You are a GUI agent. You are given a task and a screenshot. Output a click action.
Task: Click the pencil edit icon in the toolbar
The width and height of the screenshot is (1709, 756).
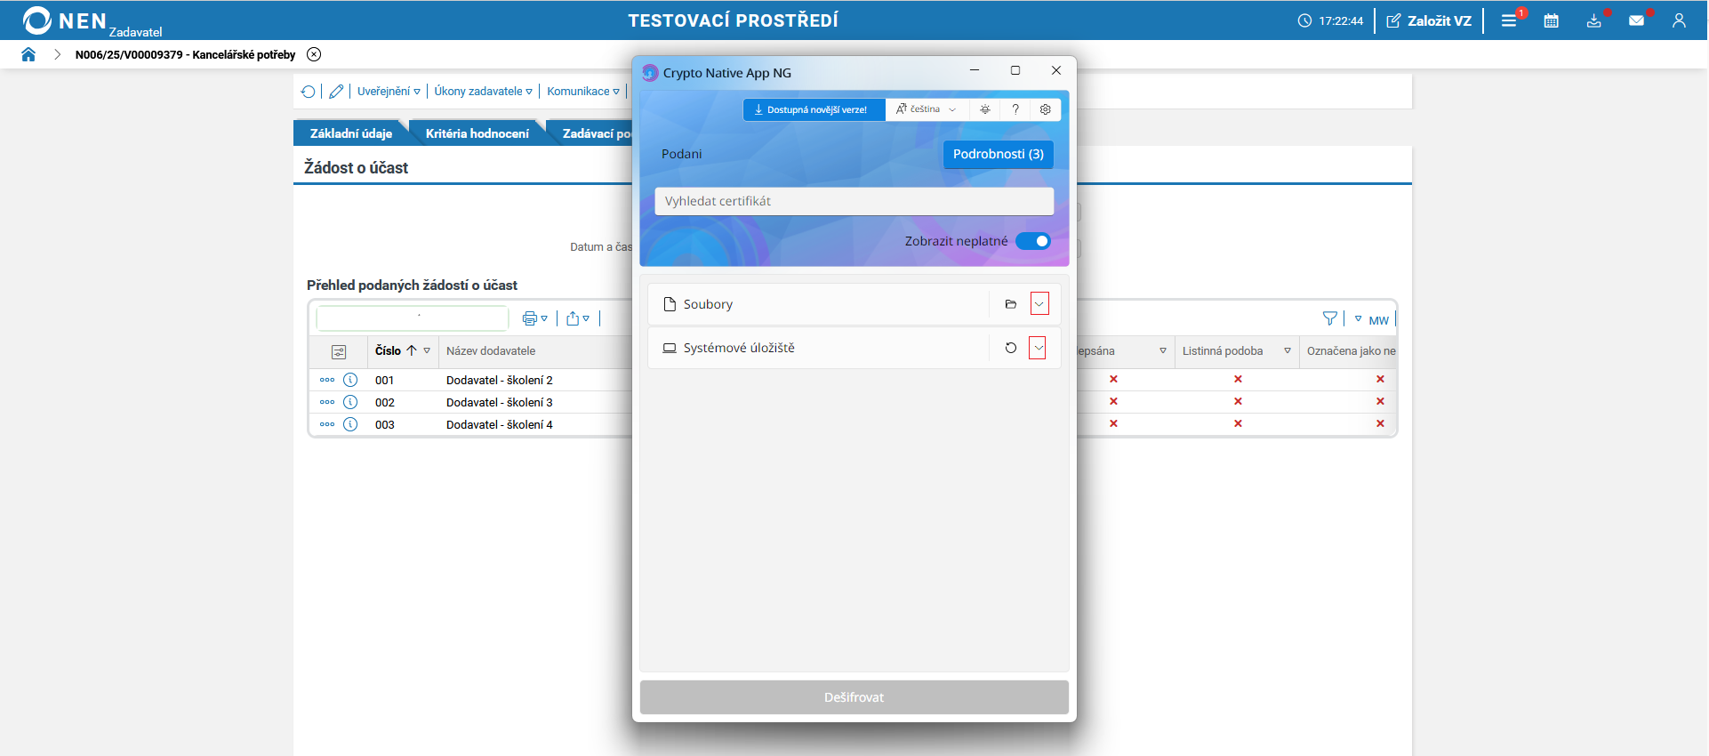[x=336, y=92]
